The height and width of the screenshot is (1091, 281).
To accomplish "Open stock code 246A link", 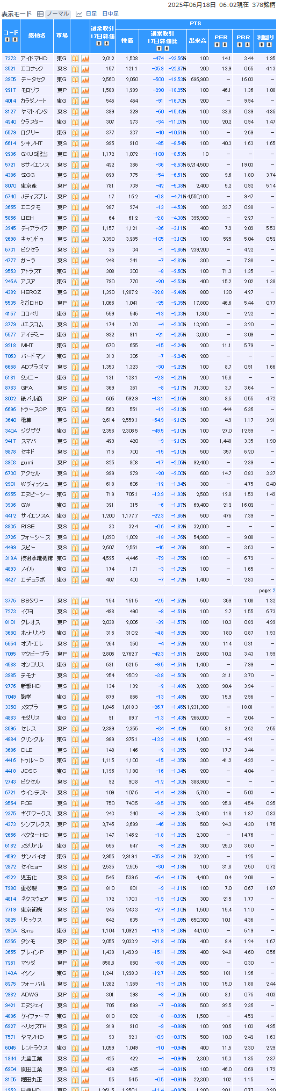I will click(11, 282).
